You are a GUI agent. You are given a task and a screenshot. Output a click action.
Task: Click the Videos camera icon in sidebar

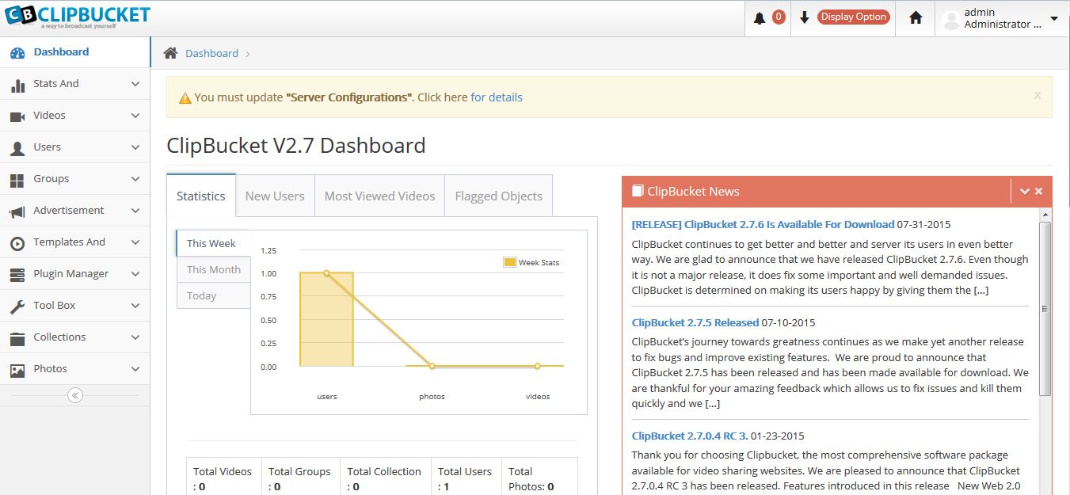click(x=17, y=116)
